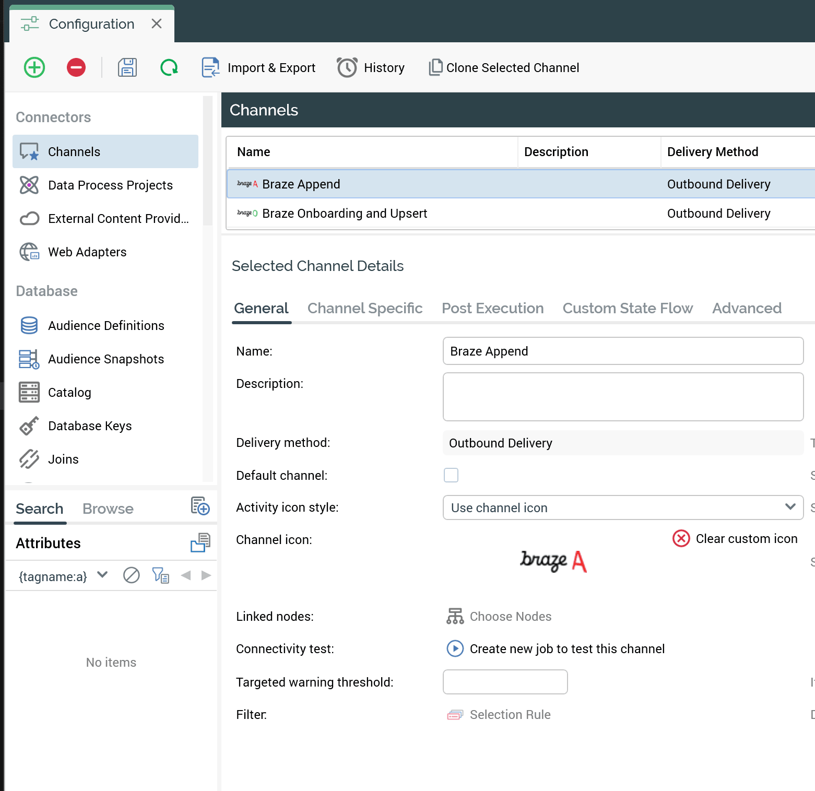This screenshot has width=815, height=791.
Task: Open the History panel
Action: click(371, 68)
